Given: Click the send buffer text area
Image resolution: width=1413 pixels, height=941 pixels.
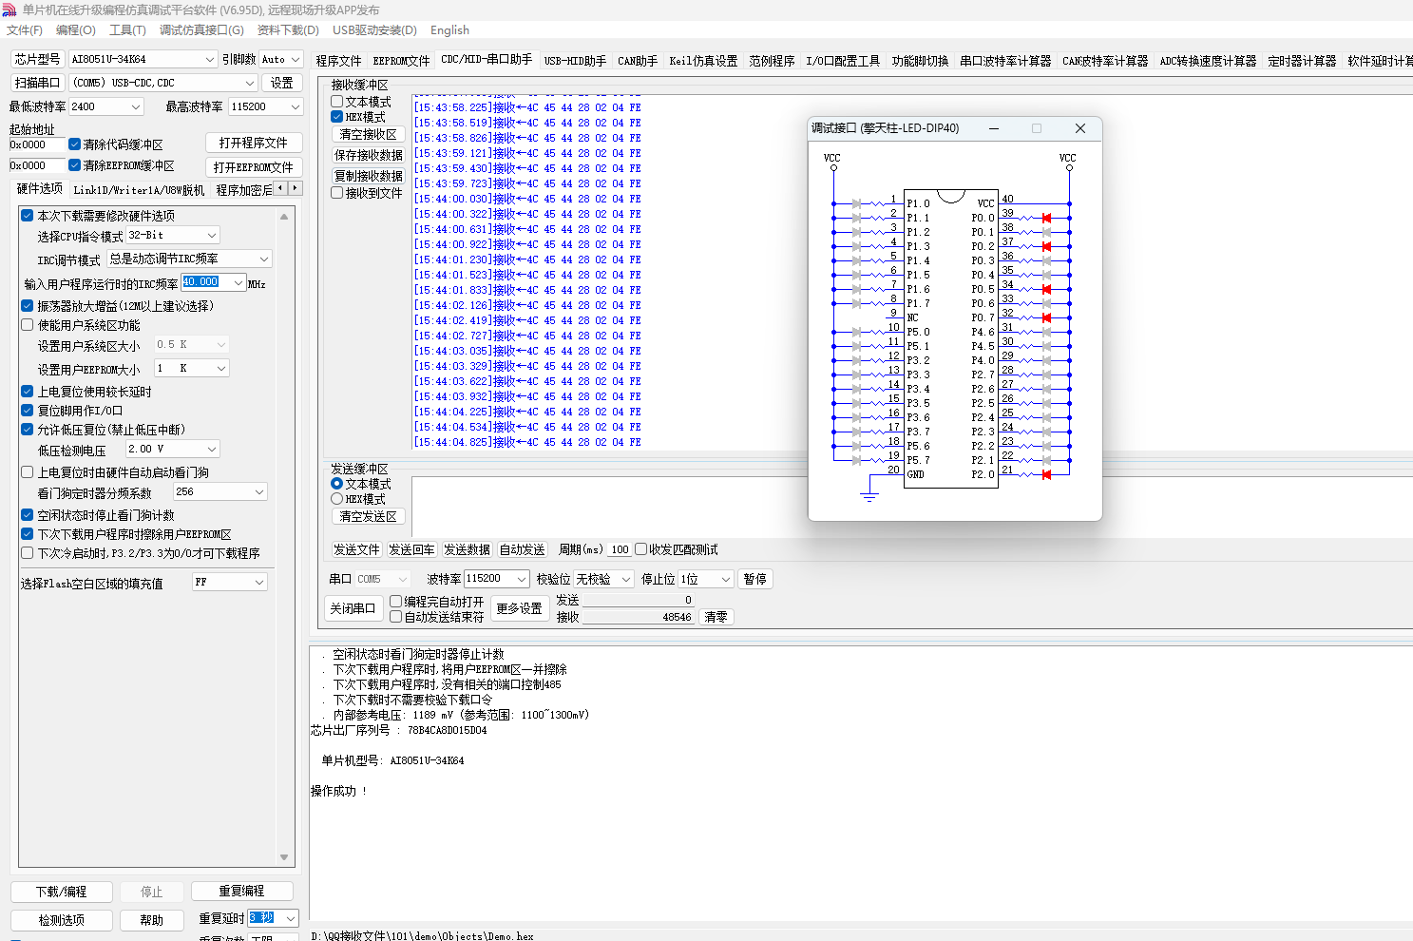Looking at the screenshot, I should [x=910, y=507].
